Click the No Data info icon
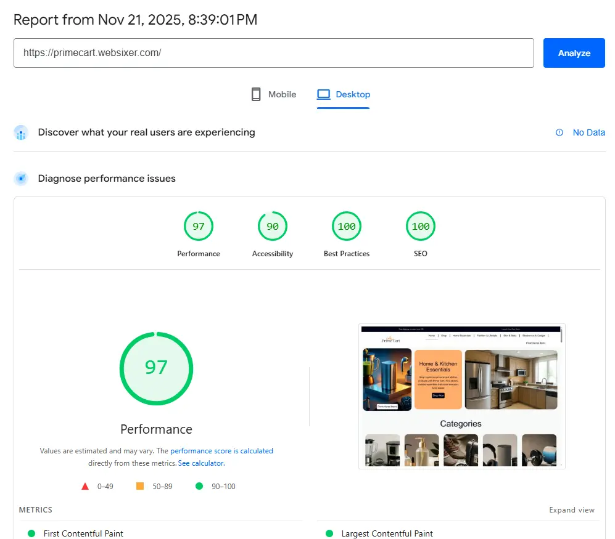Screen dimensions: 615x539 559,132
